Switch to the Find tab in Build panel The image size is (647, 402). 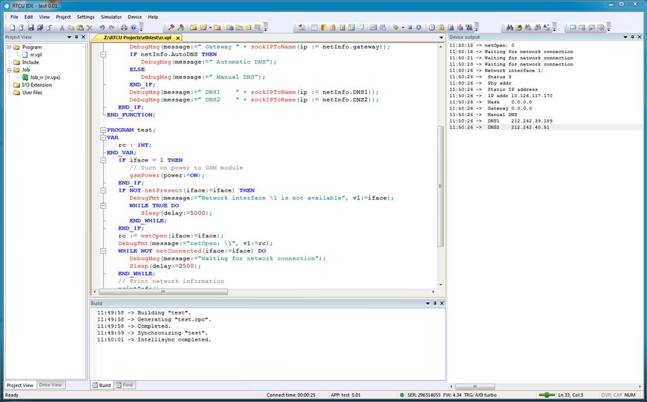124,385
